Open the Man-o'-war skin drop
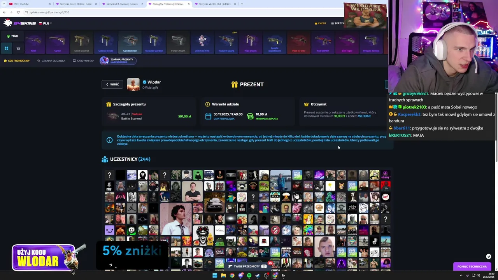The image size is (498, 280). [x=299, y=42]
